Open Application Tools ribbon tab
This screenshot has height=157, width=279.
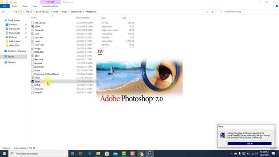click(x=50, y=6)
